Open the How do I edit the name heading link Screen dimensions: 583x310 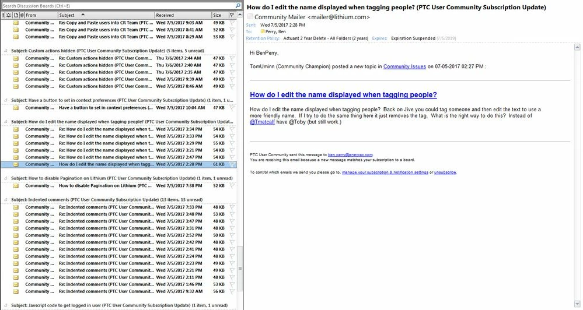[343, 94]
